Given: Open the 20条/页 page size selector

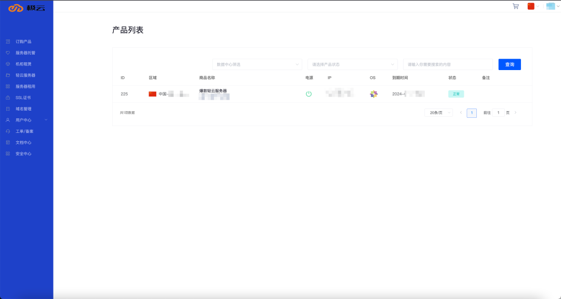Looking at the screenshot, I should click(x=438, y=113).
